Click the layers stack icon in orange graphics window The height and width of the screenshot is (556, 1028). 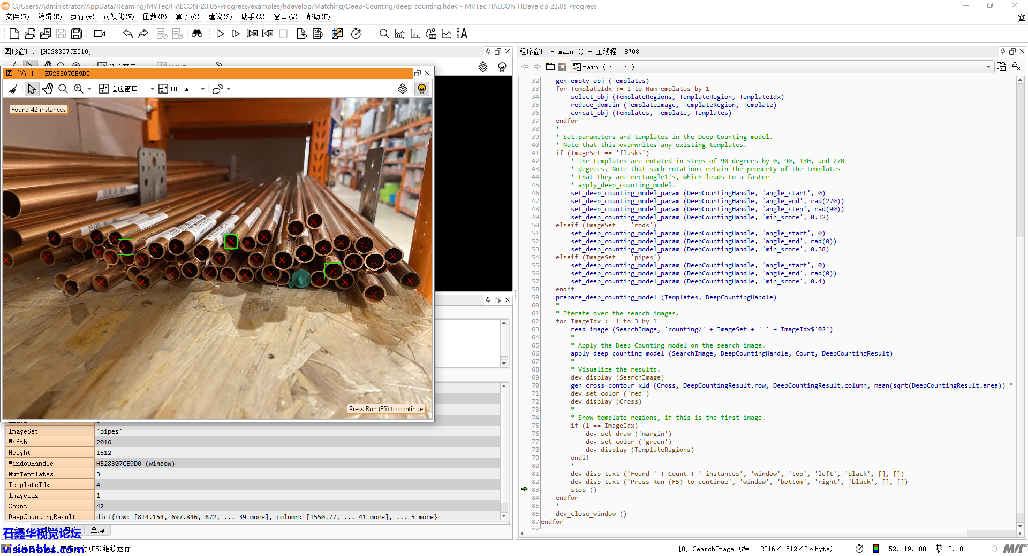click(403, 89)
